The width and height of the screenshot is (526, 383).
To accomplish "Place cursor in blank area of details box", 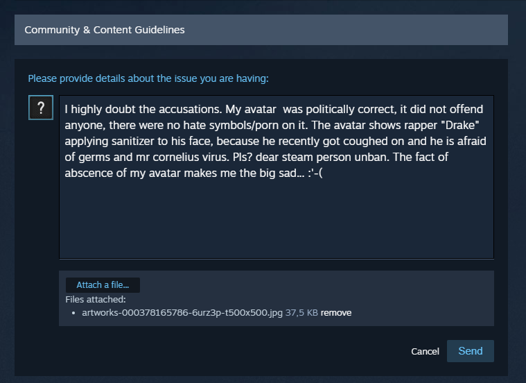I will (277, 219).
